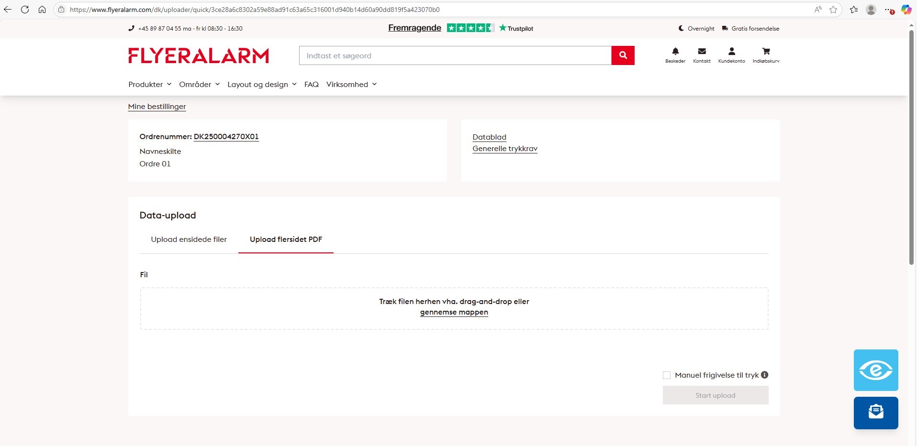This screenshot has width=917, height=446.
Task: Open Kundekonto user account icon
Action: tap(731, 52)
